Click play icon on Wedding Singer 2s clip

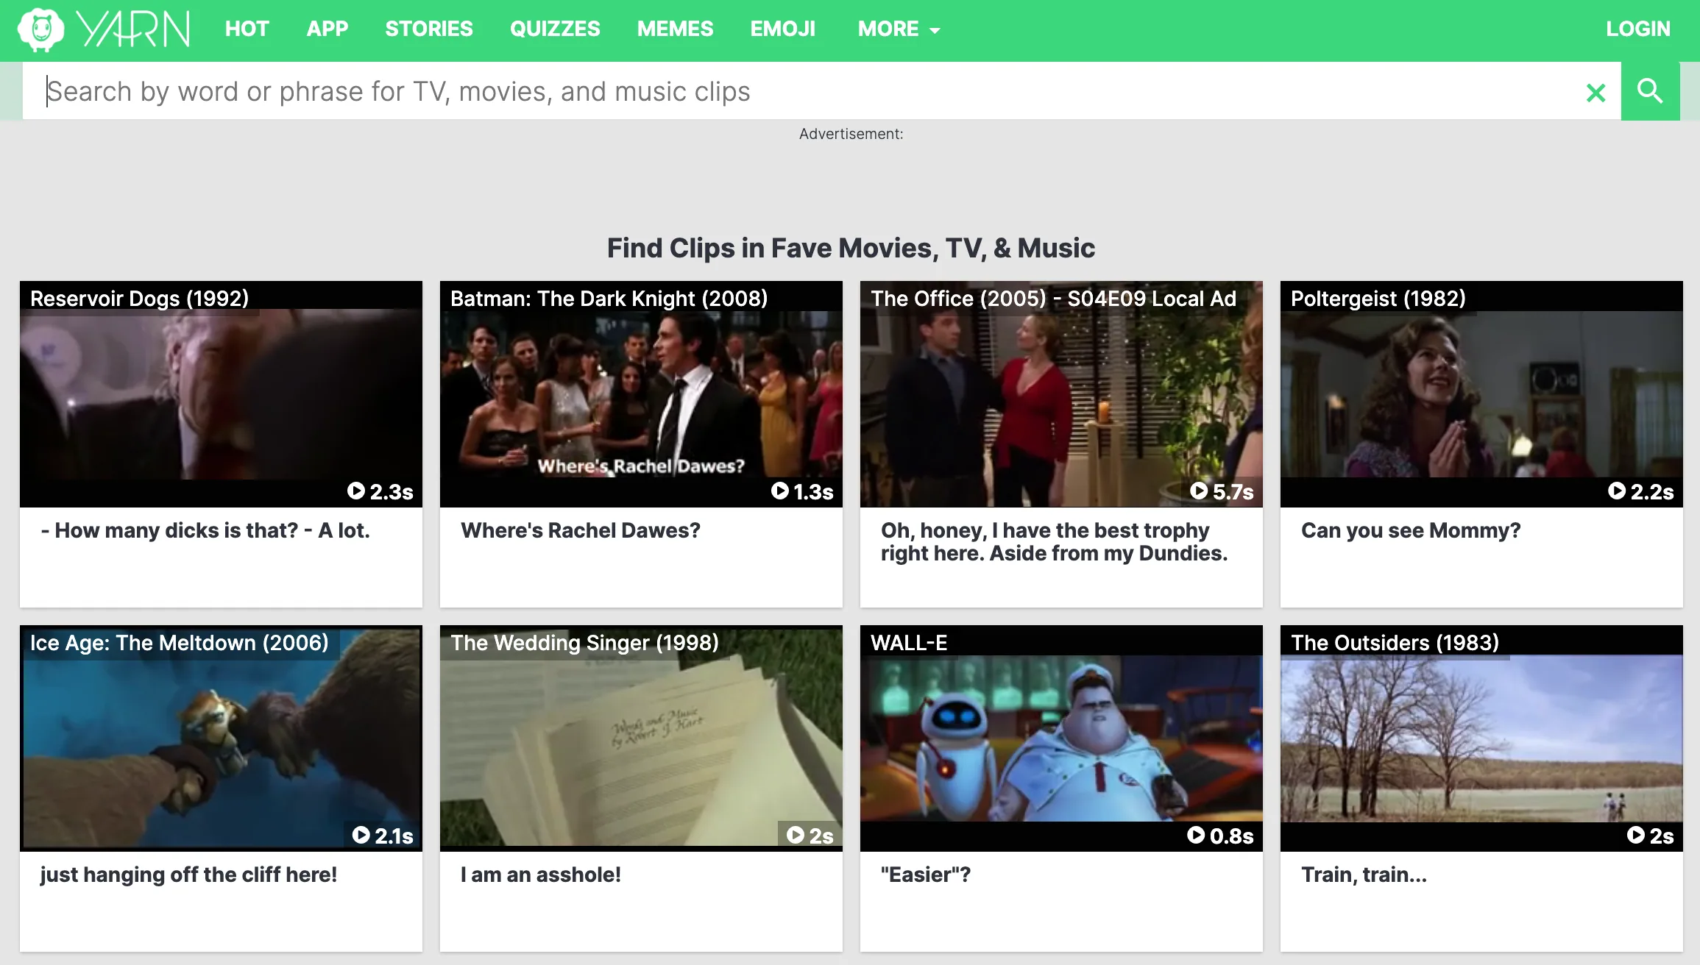pos(796,835)
